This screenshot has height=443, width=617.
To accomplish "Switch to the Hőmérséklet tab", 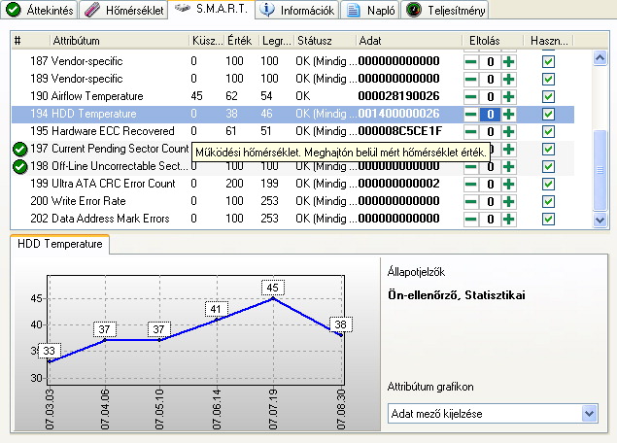I will coord(123,10).
